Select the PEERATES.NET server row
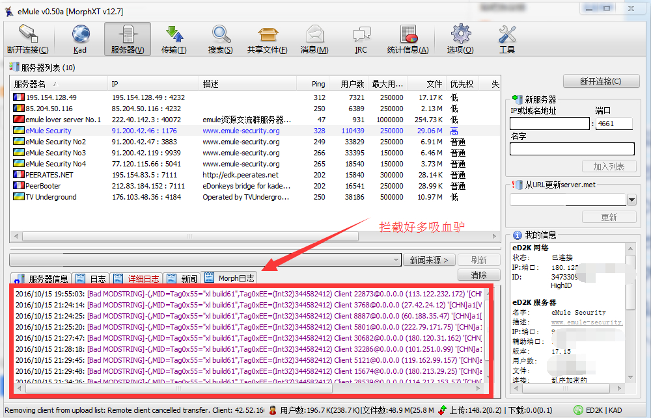 [x=255, y=175]
